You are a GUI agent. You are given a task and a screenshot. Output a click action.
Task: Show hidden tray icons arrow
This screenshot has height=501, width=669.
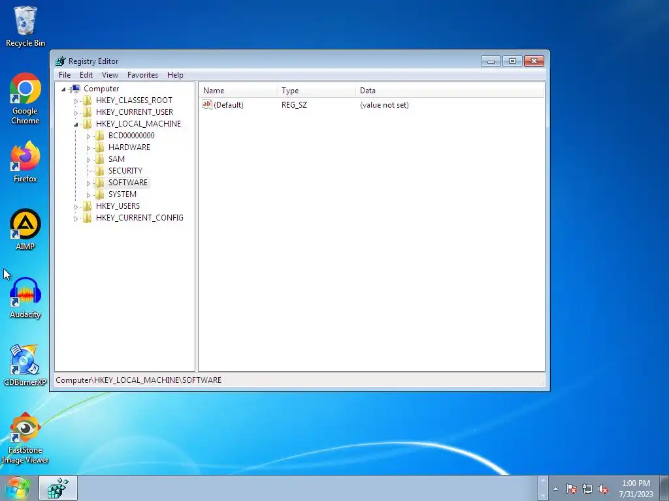[x=555, y=489]
